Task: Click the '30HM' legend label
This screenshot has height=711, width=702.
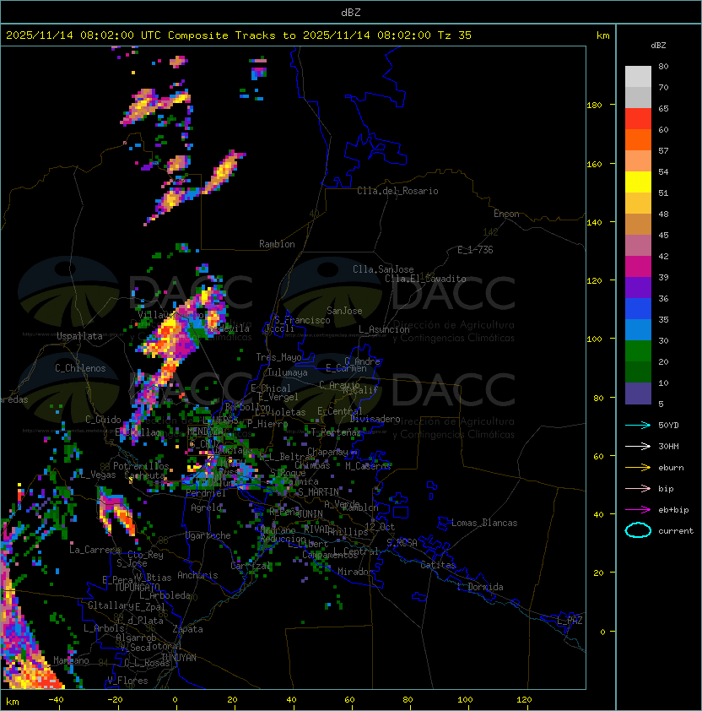Action: pyautogui.click(x=668, y=446)
